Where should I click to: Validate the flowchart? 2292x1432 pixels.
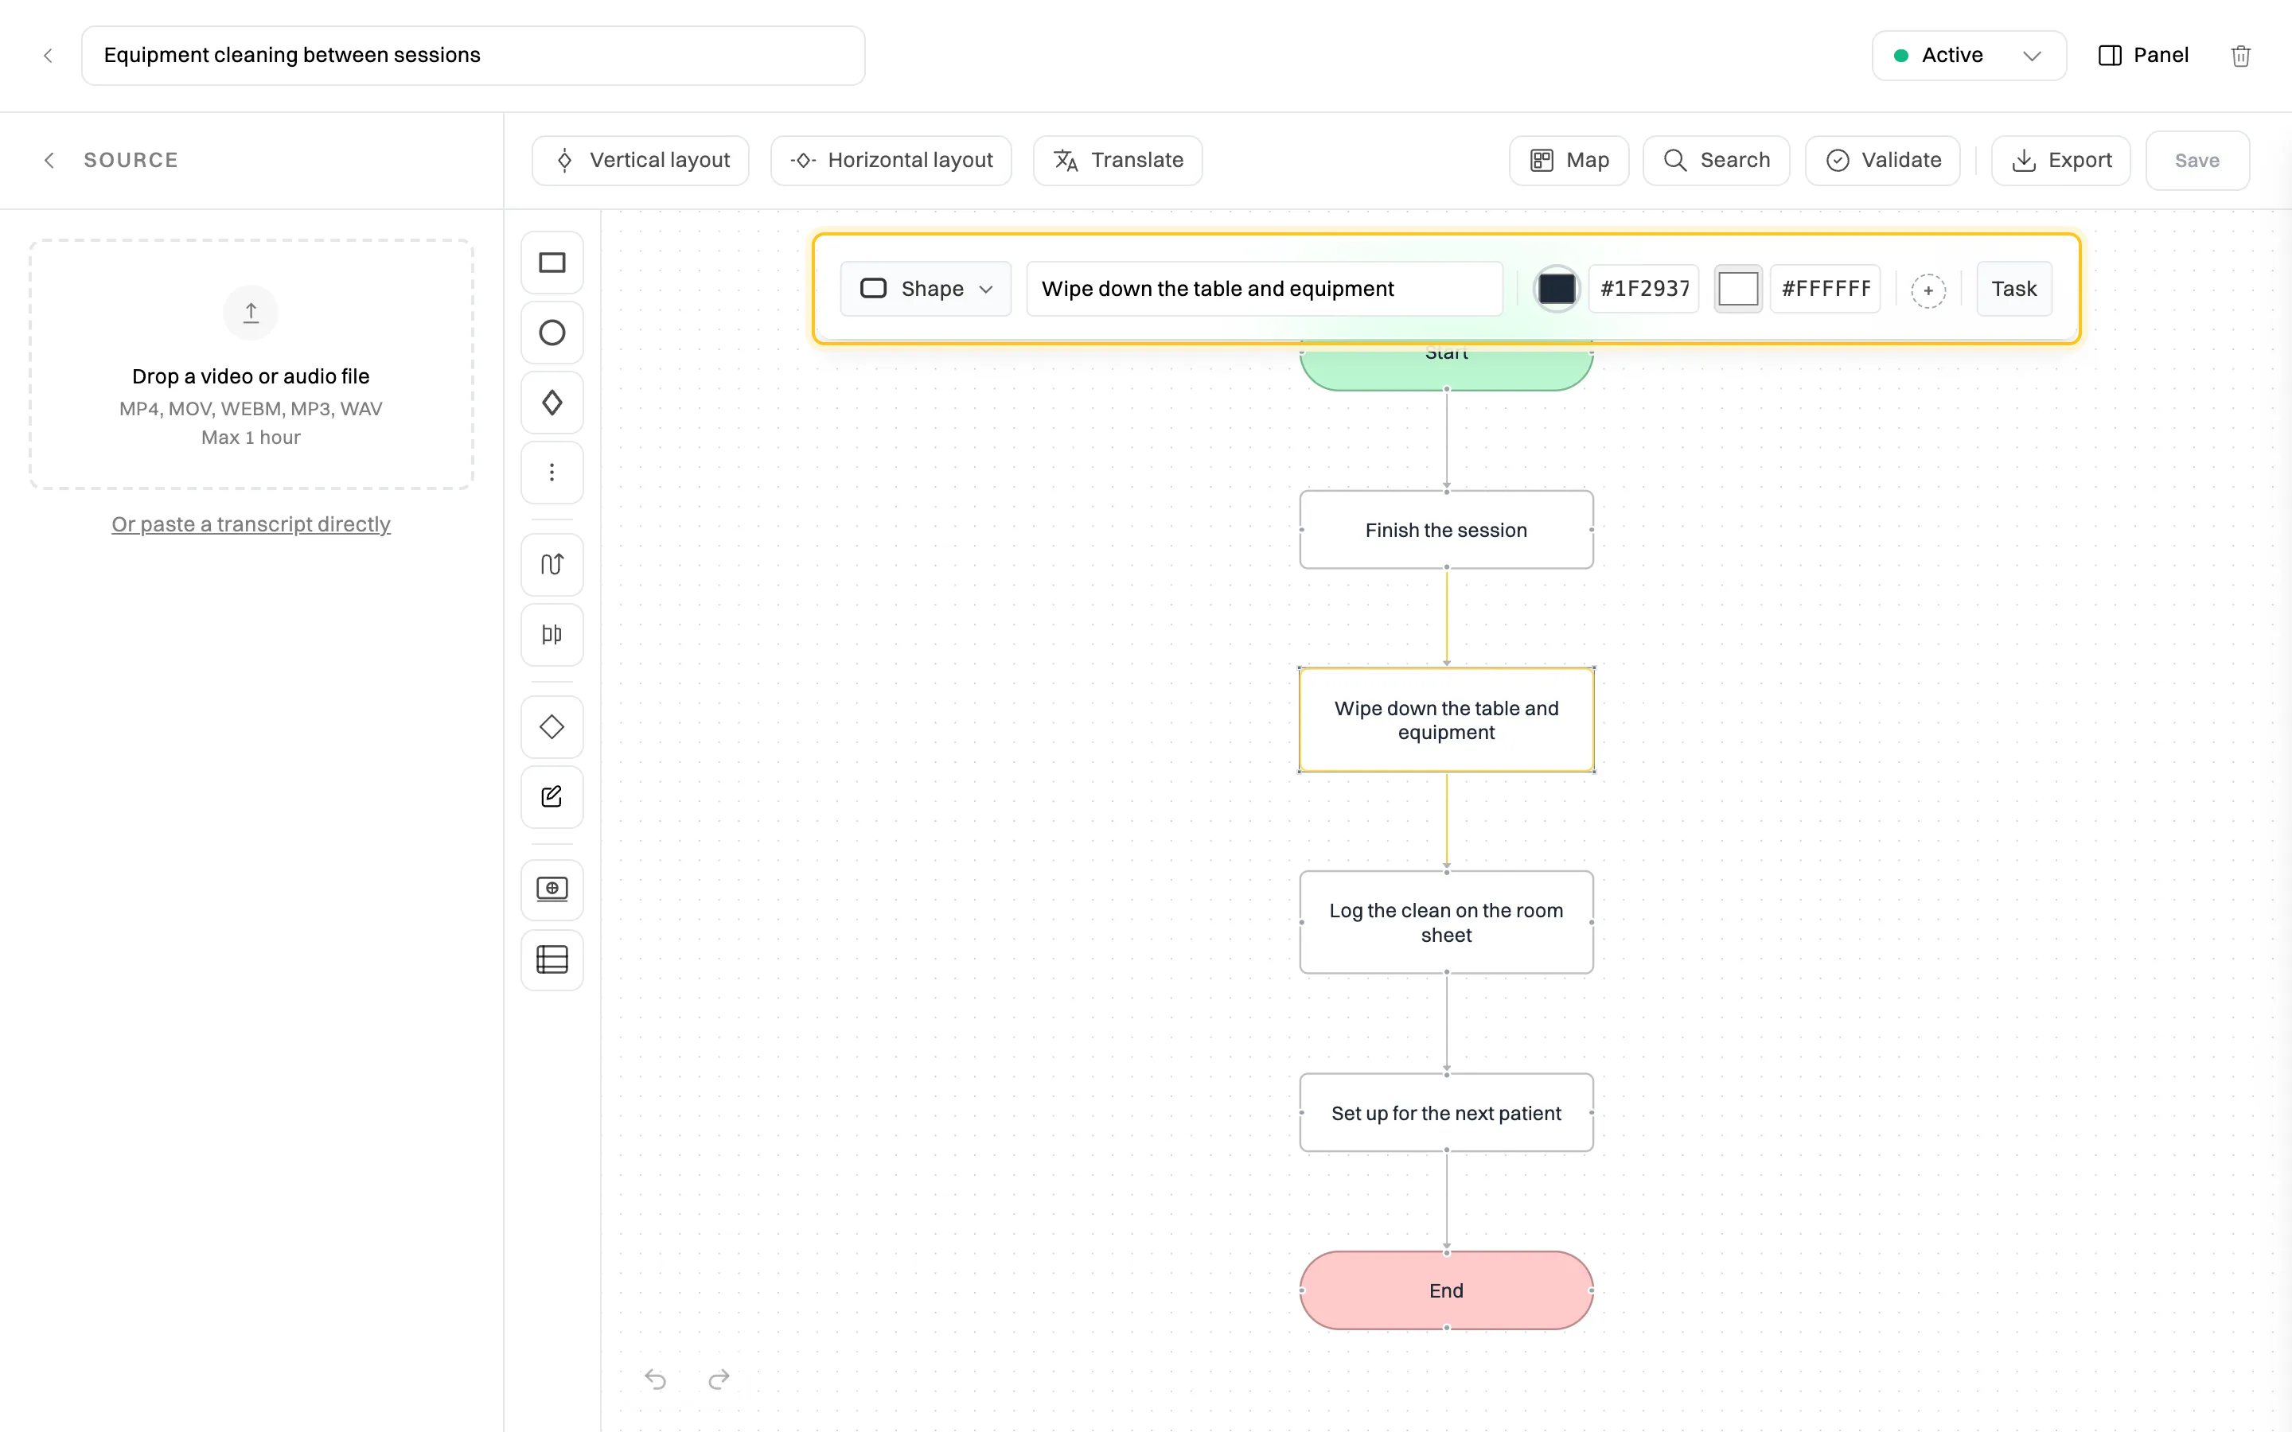pos(1883,160)
